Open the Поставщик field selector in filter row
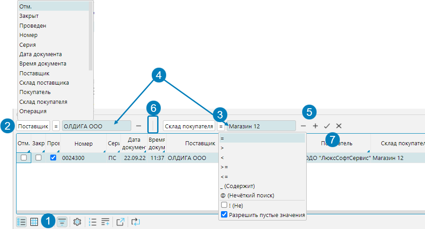The image size is (425, 229). (x=33, y=126)
